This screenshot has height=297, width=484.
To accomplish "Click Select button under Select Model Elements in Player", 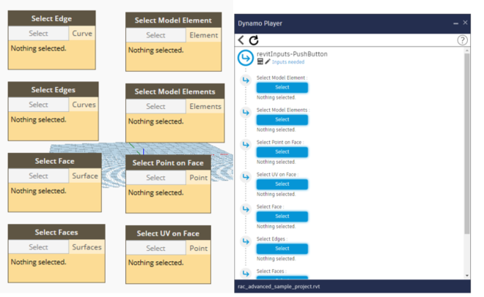I will point(282,120).
